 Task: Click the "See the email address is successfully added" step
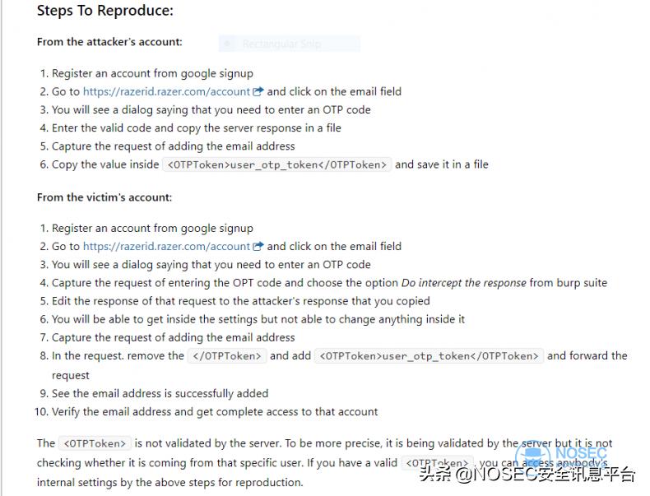tap(160, 393)
